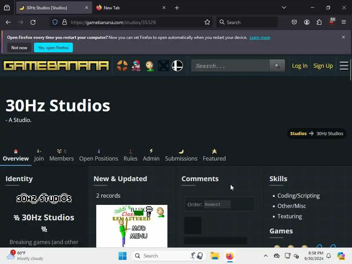Open the Submissions tab
The width and height of the screenshot is (352, 264).
click(181, 155)
